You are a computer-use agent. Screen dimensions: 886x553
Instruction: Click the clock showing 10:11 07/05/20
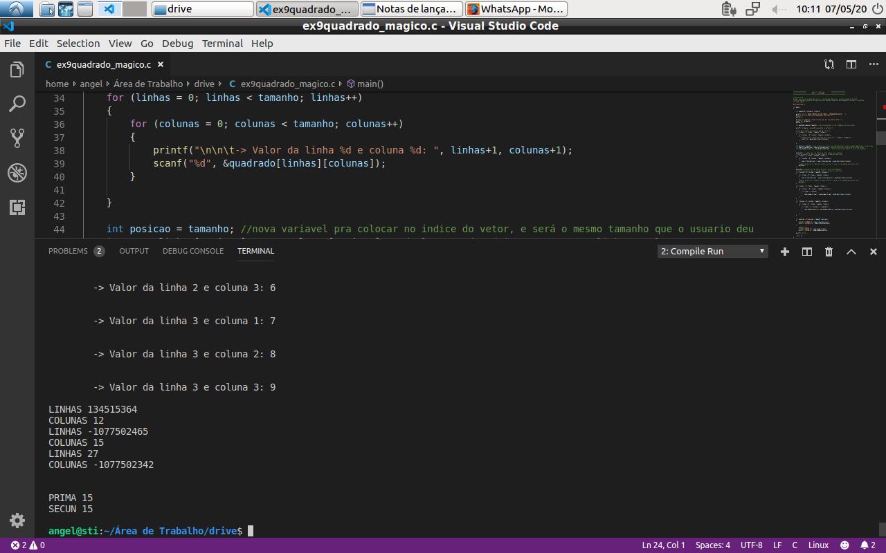pos(831,9)
